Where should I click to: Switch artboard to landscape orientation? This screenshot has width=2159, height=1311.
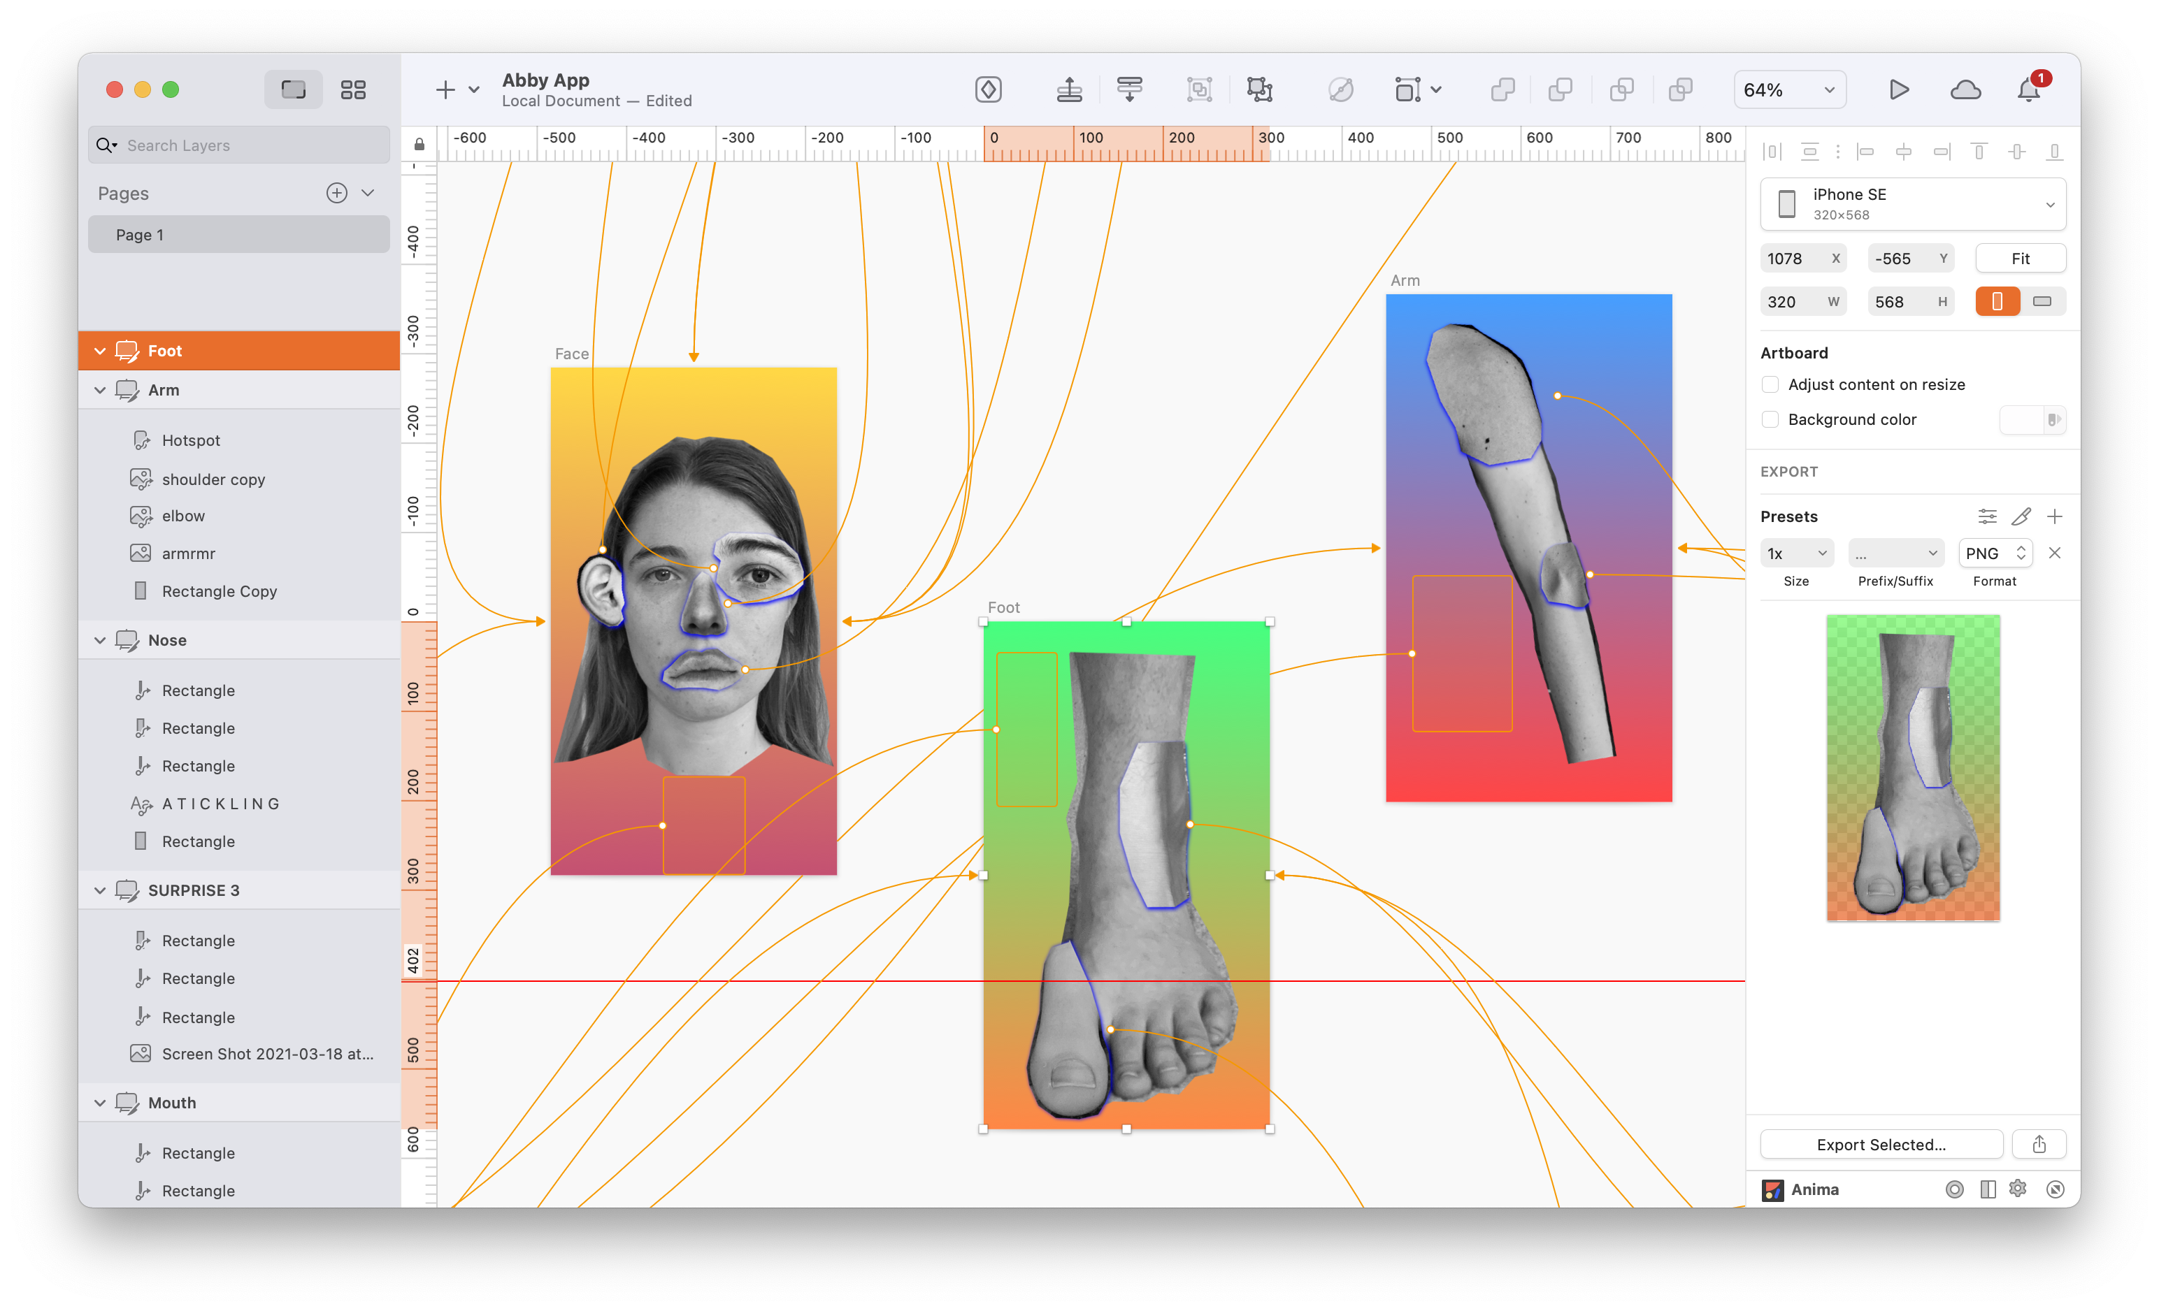[2042, 301]
